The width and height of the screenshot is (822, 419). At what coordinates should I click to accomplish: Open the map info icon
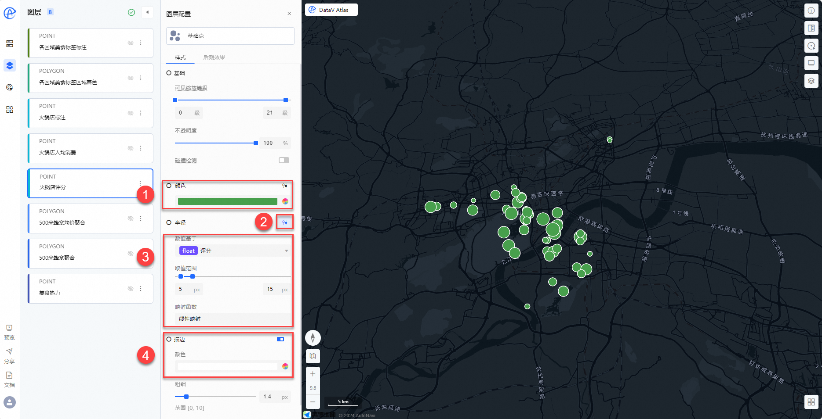tap(811, 11)
